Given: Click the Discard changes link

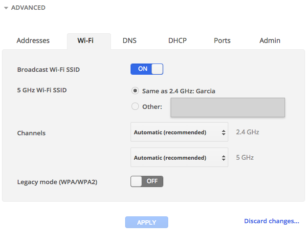Looking at the screenshot, I should tap(271, 221).
